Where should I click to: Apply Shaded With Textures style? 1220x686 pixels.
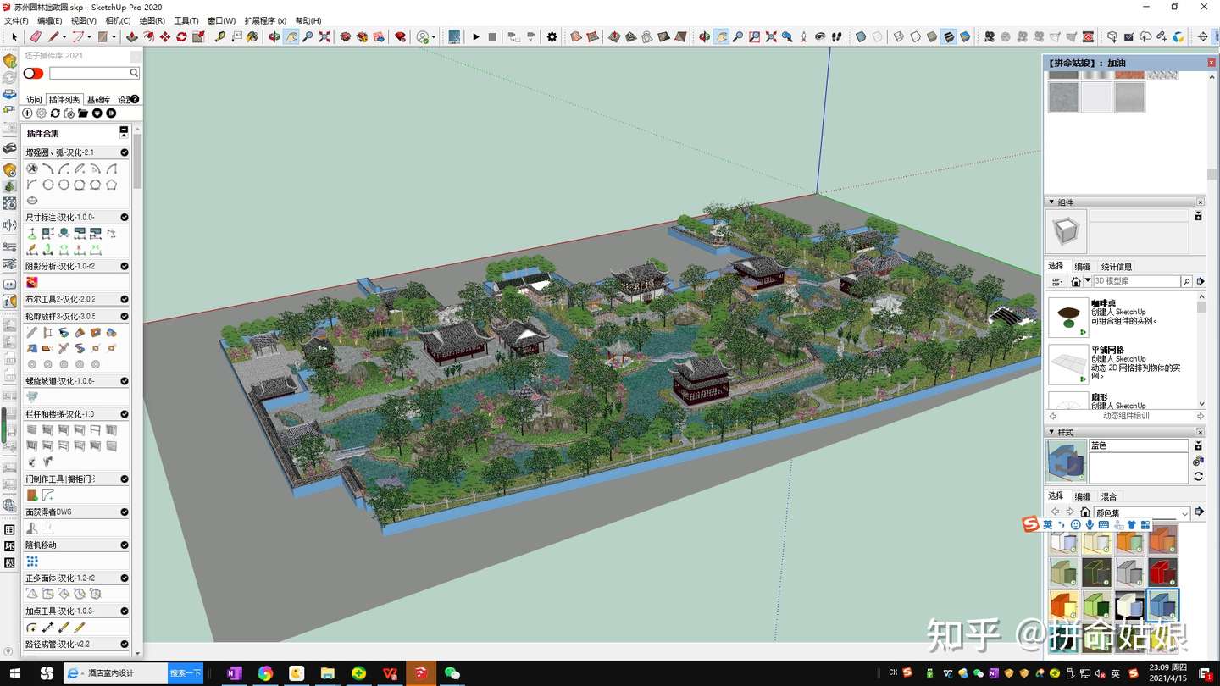(948, 36)
